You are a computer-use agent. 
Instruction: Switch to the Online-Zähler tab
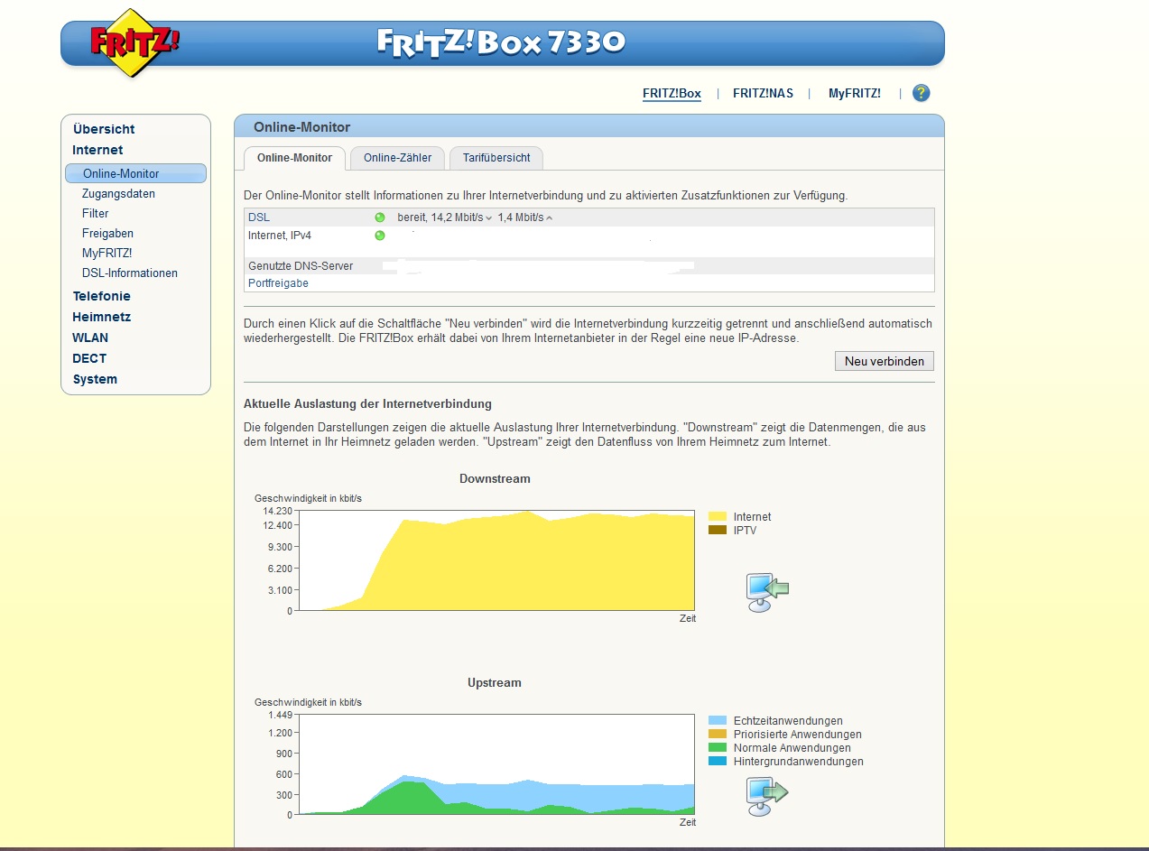coord(397,158)
